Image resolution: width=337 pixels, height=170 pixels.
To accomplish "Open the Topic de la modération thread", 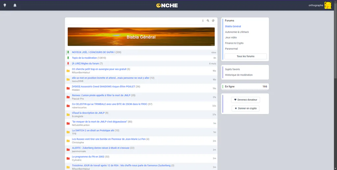I will (84, 58).
